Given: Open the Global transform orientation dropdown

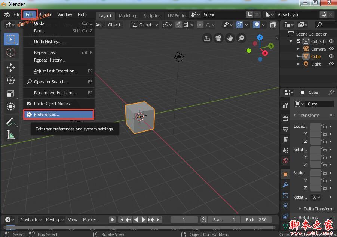Looking at the screenshot, I should pos(145,25).
